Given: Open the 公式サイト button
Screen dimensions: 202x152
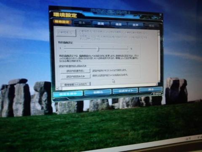Looking at the screenshot, I should (x=125, y=91).
